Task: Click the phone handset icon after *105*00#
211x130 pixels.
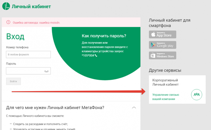Action: tap(96, 55)
